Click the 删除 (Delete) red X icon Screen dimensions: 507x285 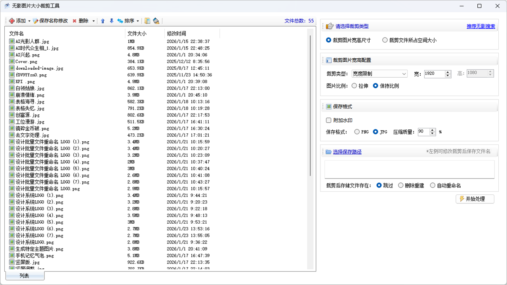(x=74, y=21)
